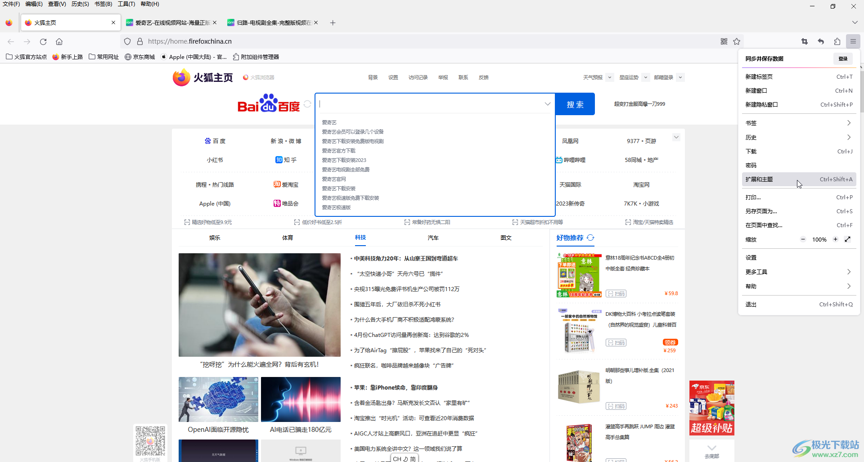Click the 背景 page setting link
This screenshot has width=864, height=462.
[373, 77]
